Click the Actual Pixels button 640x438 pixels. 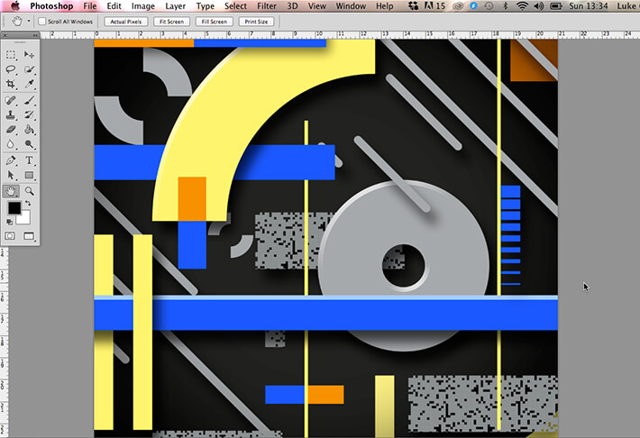pos(125,22)
